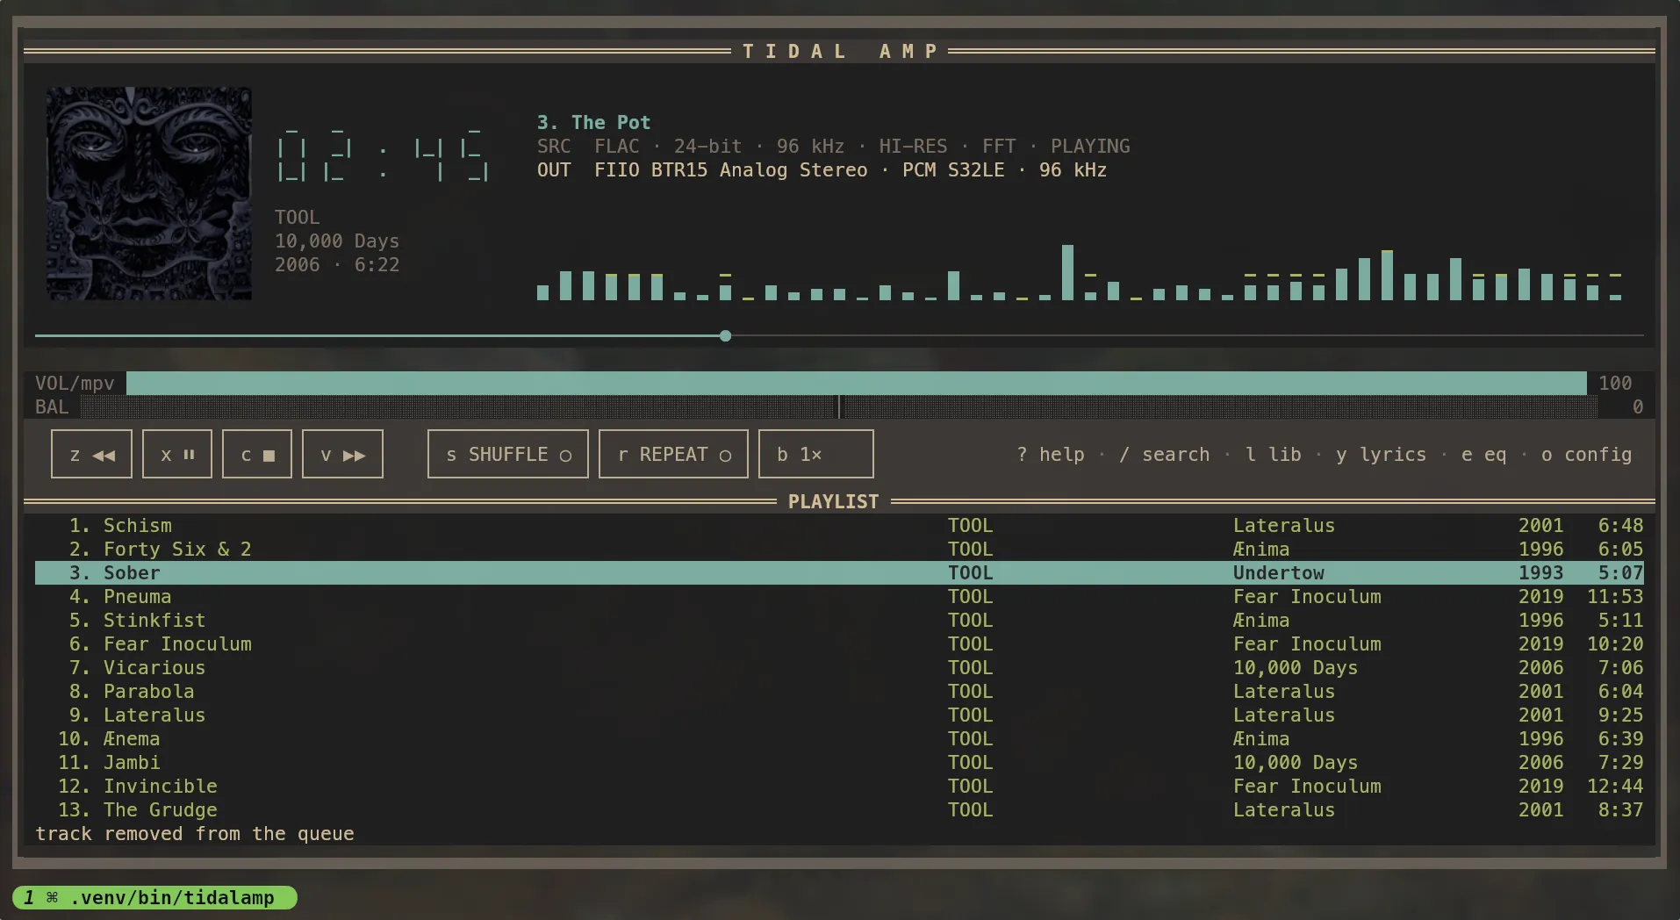This screenshot has width=1680, height=920.
Task: Stop playback using the stop button
Action: coord(257,454)
